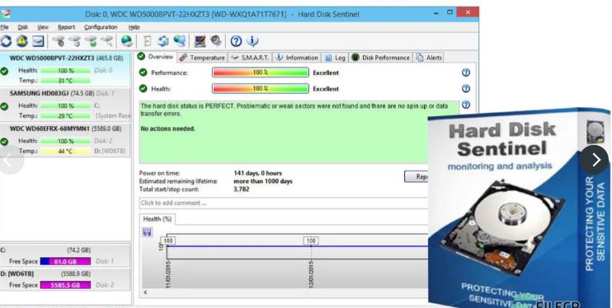The width and height of the screenshot is (612, 308).
Task: Click the network computers toolbar icon
Action: (x=180, y=41)
